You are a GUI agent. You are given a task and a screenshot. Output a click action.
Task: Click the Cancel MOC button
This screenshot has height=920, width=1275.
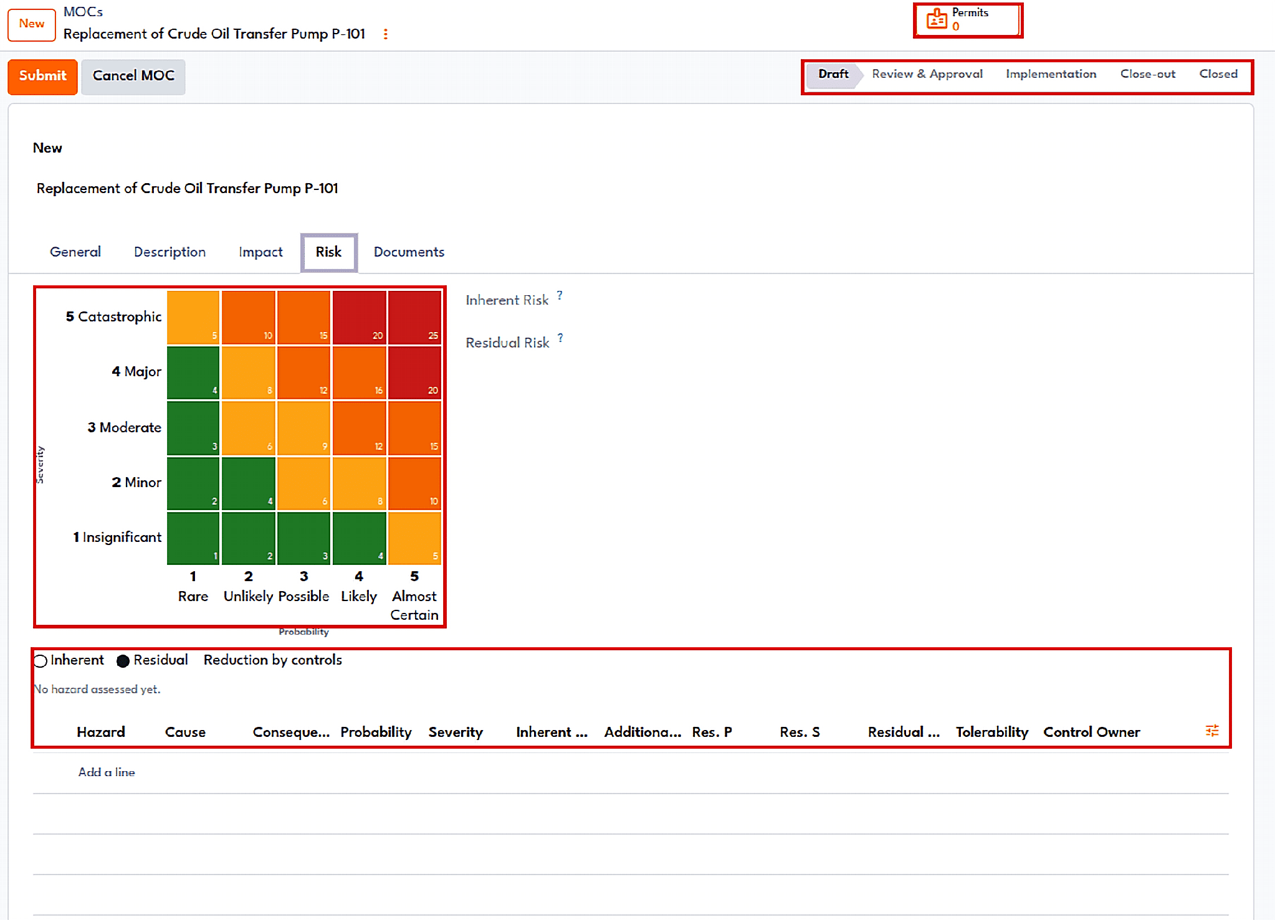(133, 76)
